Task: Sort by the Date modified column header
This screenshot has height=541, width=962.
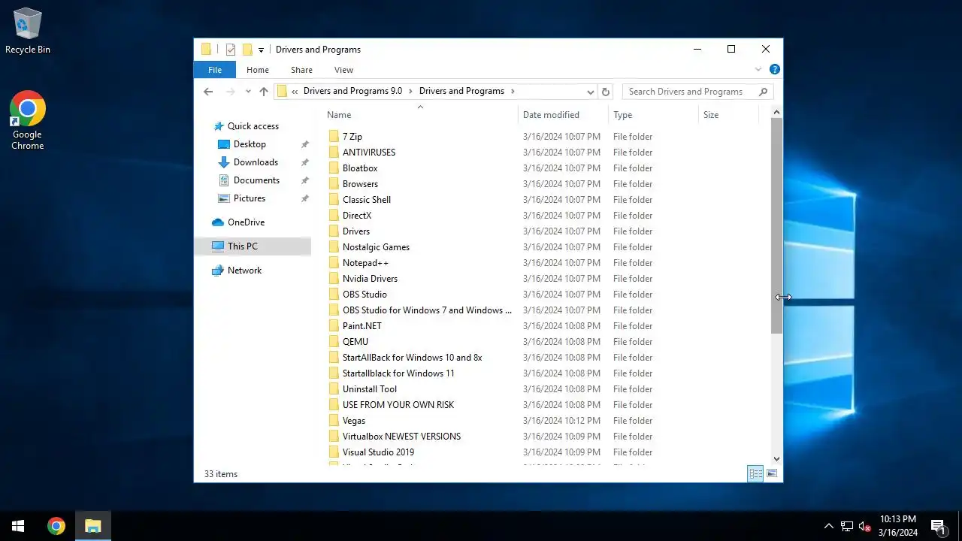Action: (x=563, y=115)
